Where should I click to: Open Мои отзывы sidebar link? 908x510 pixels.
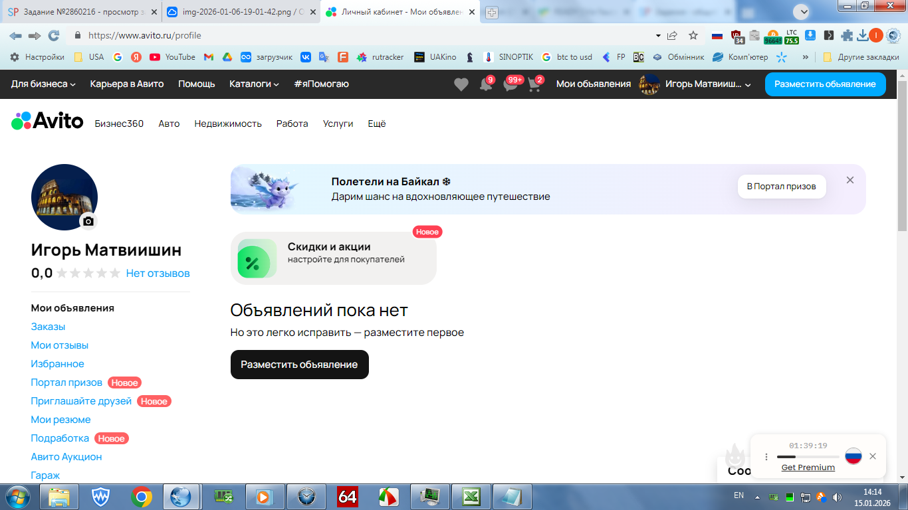pos(59,345)
